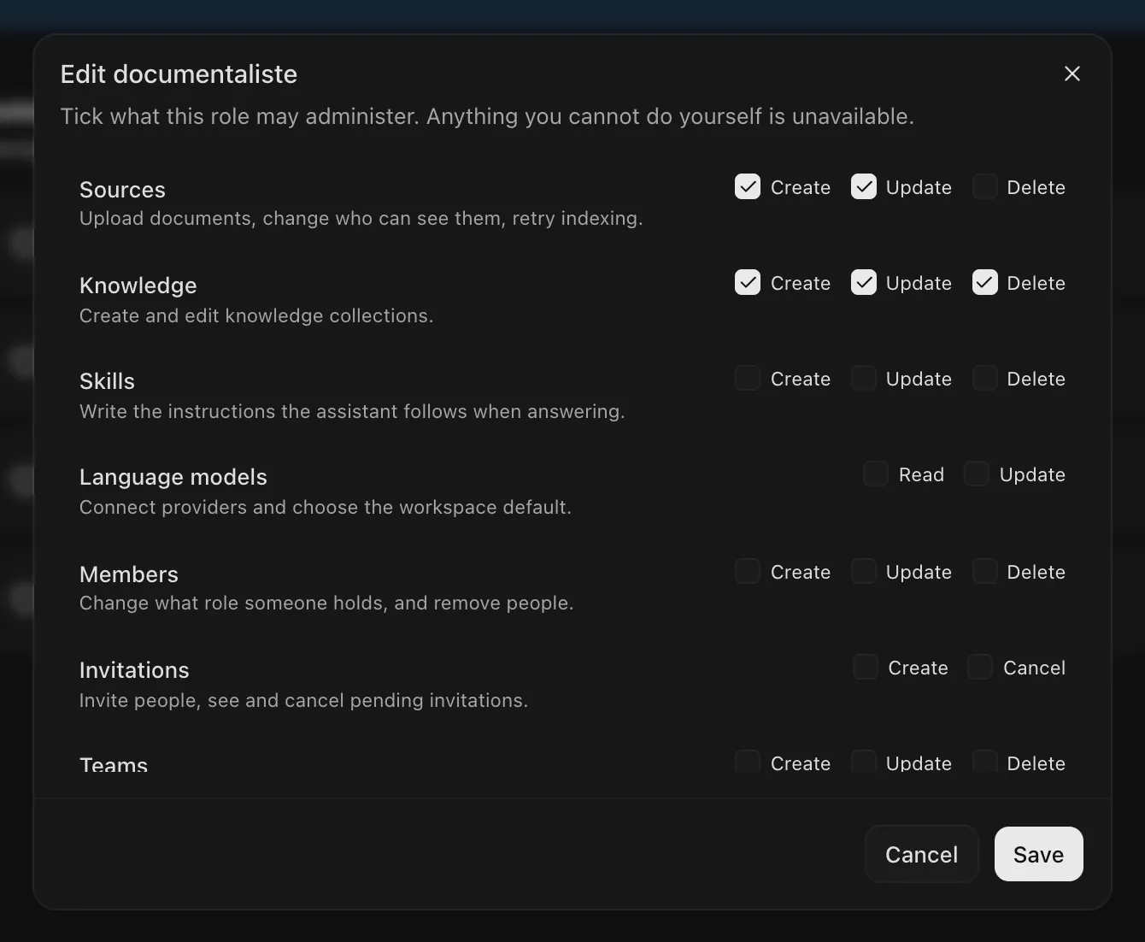Click the Invitations section heading

tap(134, 670)
